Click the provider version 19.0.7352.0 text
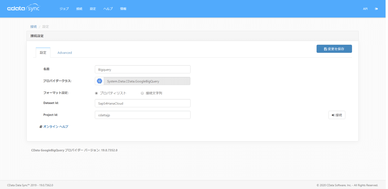 (x=74, y=150)
